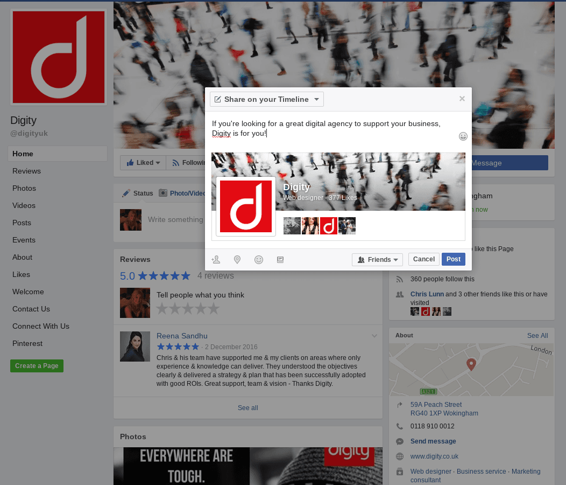
Task: Rate with fifth empty review star
Action: click(214, 308)
